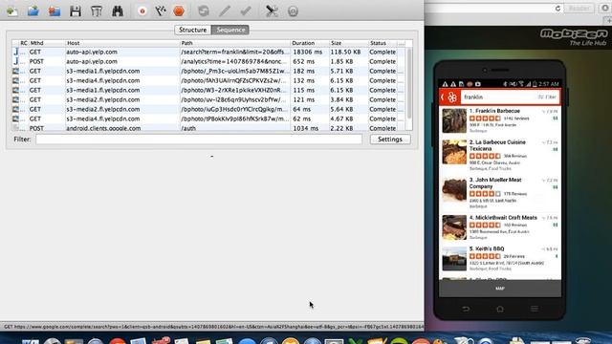Select the android.clients.google.com /auth row

coord(208,127)
